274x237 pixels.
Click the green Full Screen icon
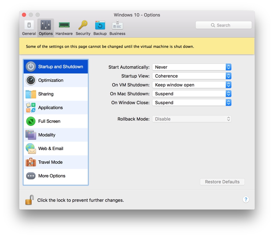31,121
